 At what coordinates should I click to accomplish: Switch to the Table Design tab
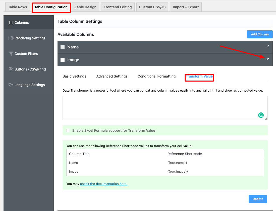point(85,7)
